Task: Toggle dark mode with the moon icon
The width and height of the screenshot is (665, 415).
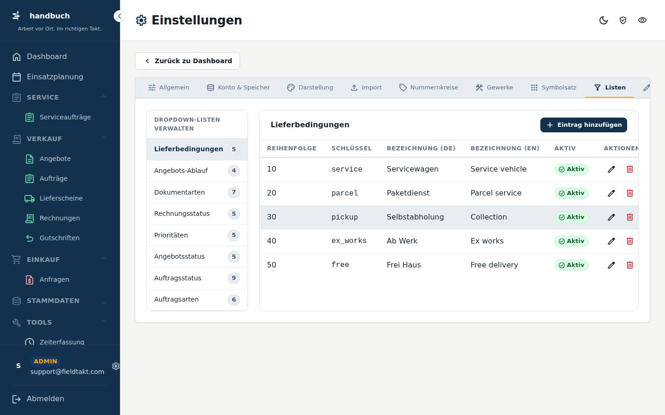Action: [604, 20]
